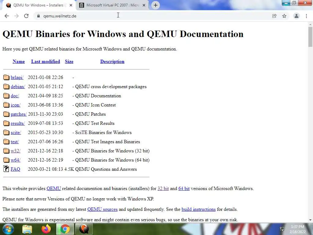Click the folder icon next to results/

click(x=6, y=123)
